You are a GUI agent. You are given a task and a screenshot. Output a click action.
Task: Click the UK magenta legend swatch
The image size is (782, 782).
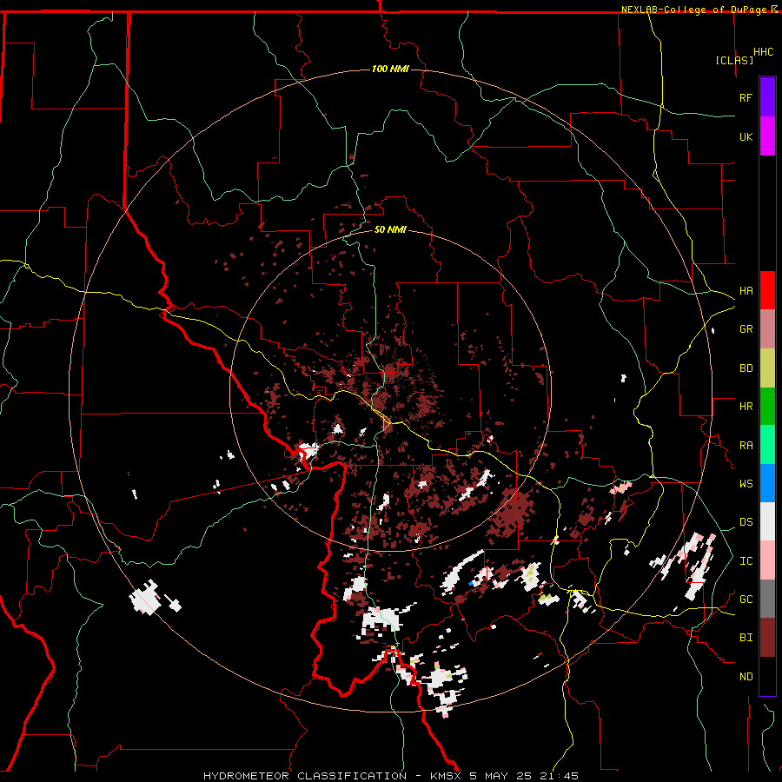click(x=767, y=136)
